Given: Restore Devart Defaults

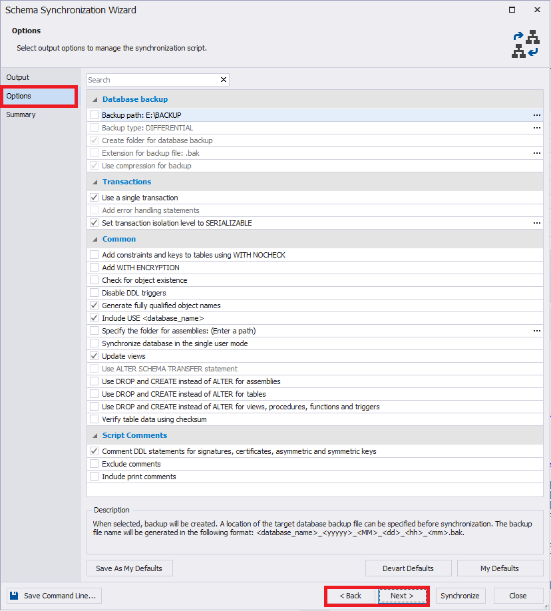Looking at the screenshot, I should click(x=408, y=568).
